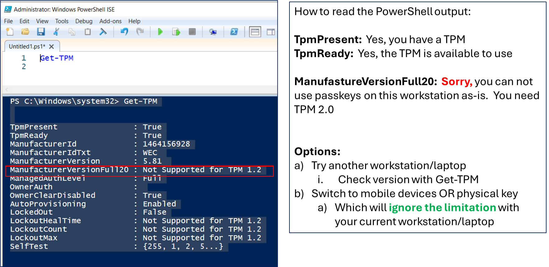
Task: Open a script with the folder icon
Action: pyautogui.click(x=25, y=32)
